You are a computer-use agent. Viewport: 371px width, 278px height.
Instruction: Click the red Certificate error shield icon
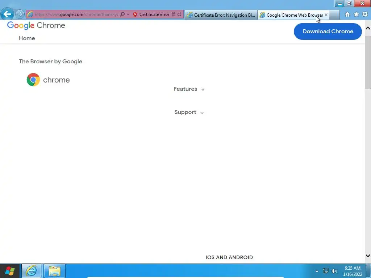point(135,14)
